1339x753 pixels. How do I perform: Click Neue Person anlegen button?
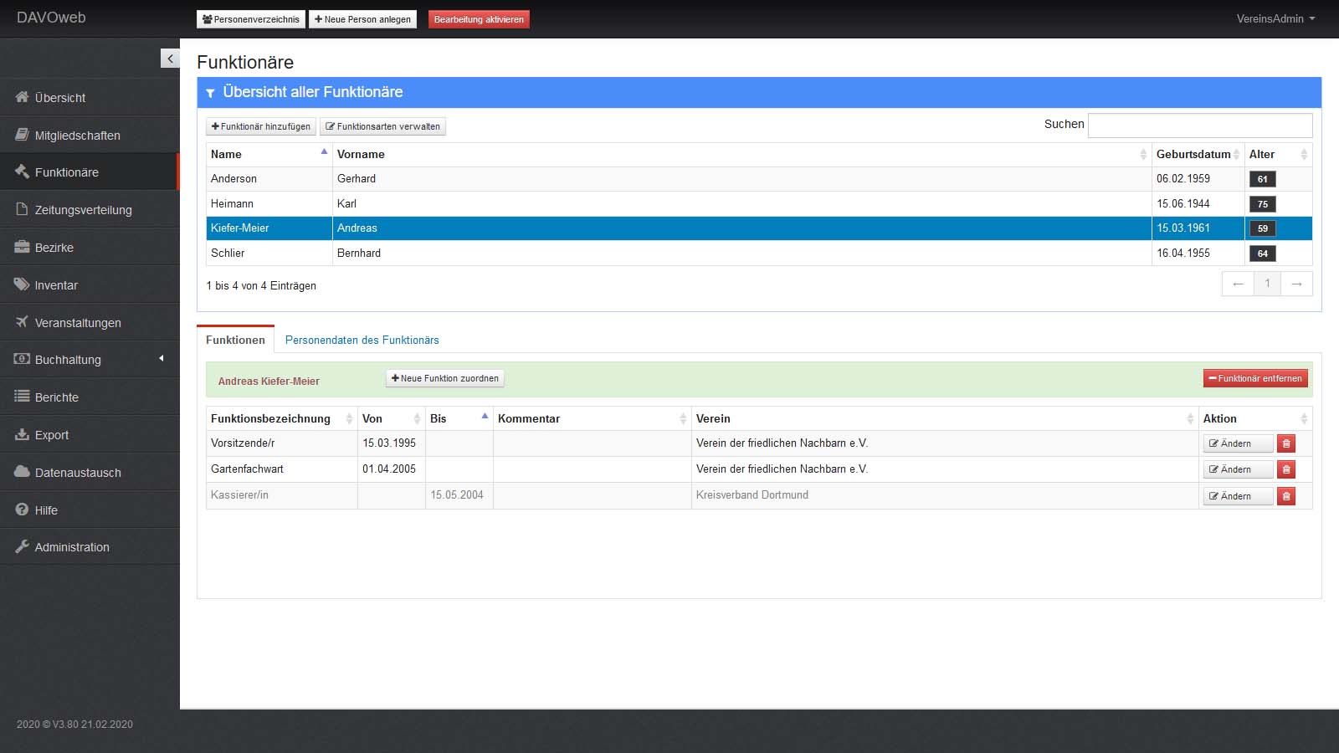point(362,19)
